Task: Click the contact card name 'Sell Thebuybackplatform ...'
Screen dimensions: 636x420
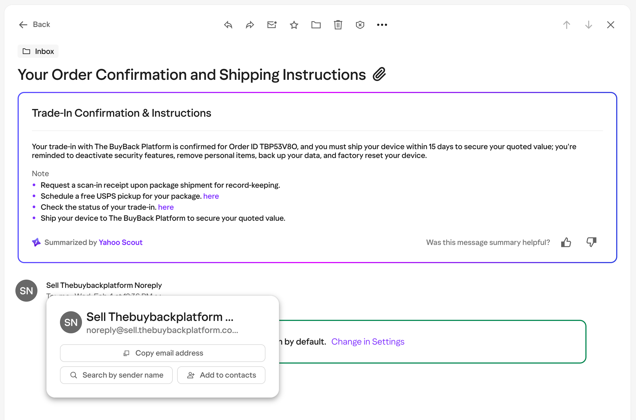Action: click(160, 317)
